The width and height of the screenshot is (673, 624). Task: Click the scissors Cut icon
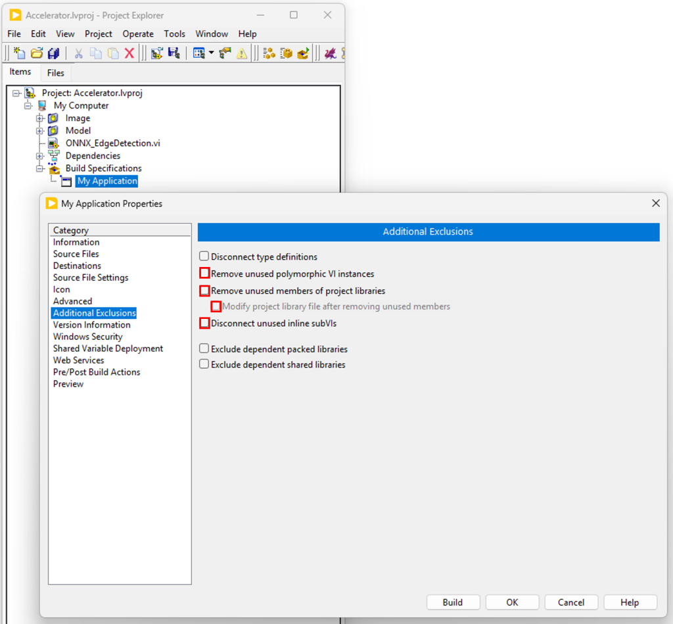pos(79,53)
